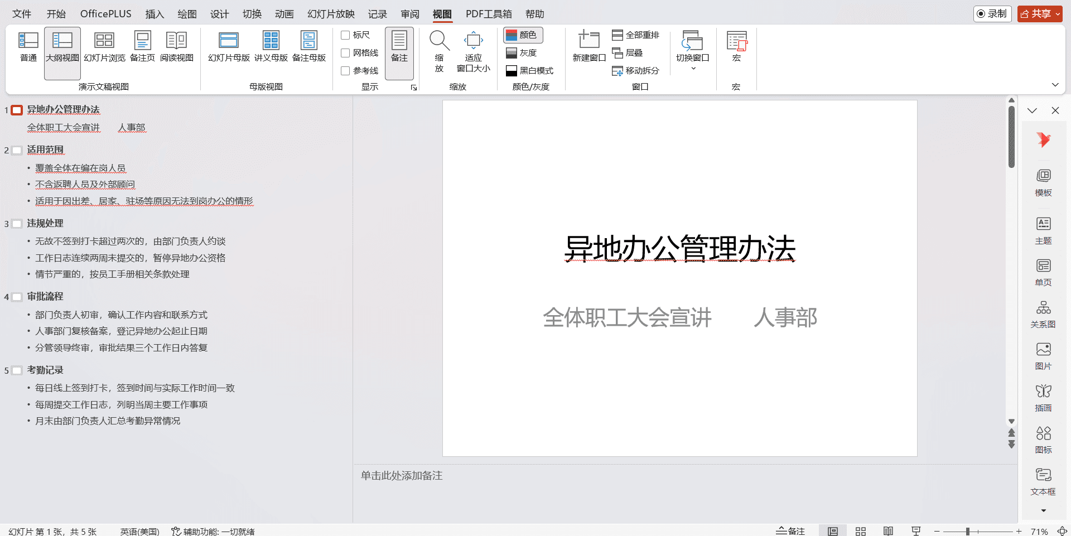1071x536 pixels.
Task: Open the File (文件) menu
Action: tap(22, 14)
